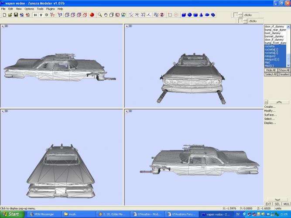291x218 pixels.
Task: Select the Pan hand tool
Action: (106, 14)
